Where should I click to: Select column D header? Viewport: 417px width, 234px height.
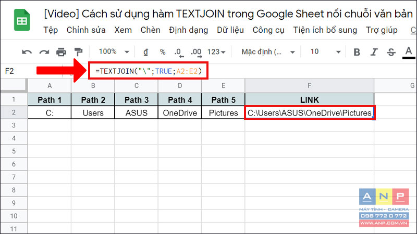[180, 86]
